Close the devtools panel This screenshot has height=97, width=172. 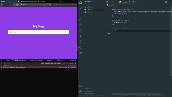(x=75, y=61)
